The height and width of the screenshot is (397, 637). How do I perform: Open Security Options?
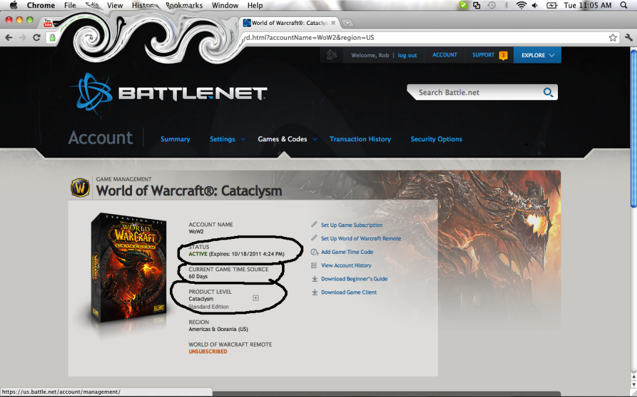click(436, 139)
